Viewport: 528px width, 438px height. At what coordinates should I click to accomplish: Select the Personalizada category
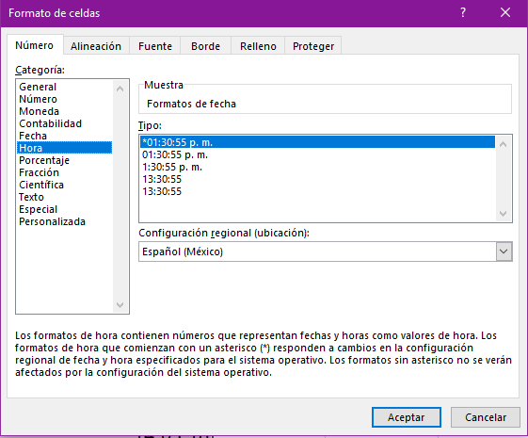[x=52, y=221]
